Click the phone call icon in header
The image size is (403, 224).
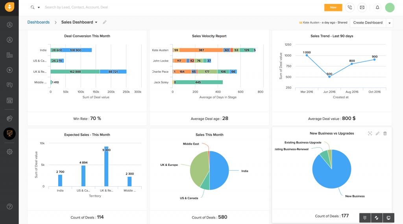[x=349, y=7]
